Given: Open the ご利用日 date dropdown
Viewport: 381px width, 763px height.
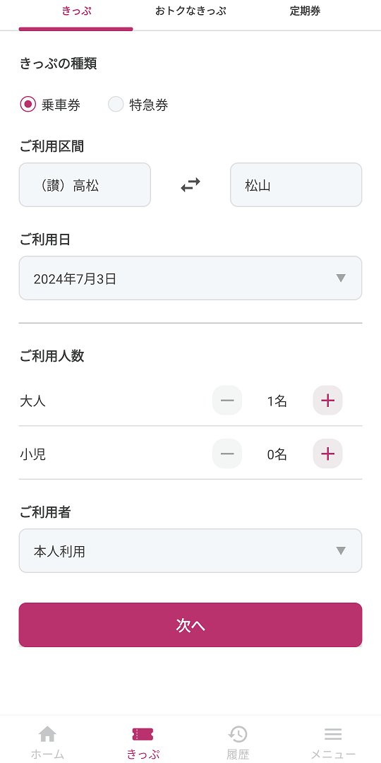Looking at the screenshot, I should (x=190, y=278).
